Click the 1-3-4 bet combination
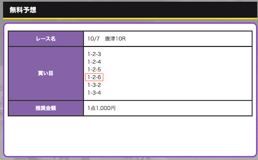Viewport: 258px width, 160px height. [94, 93]
